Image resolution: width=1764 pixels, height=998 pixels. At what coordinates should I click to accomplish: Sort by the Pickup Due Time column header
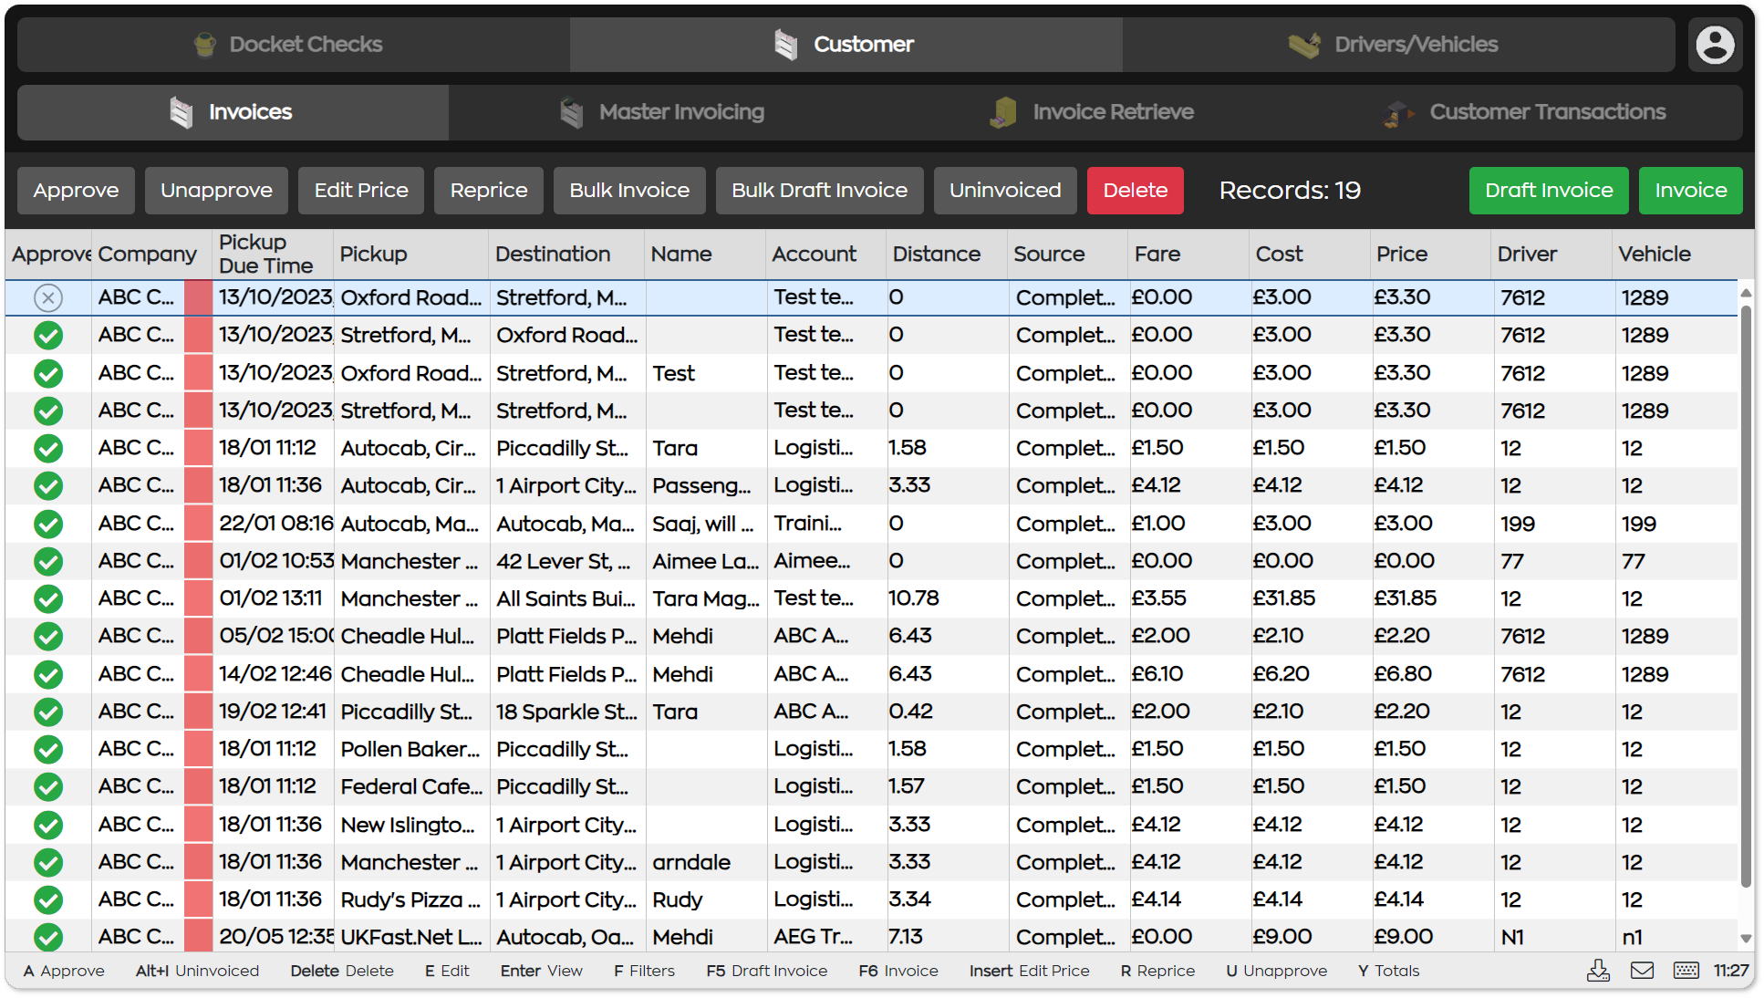(273, 254)
